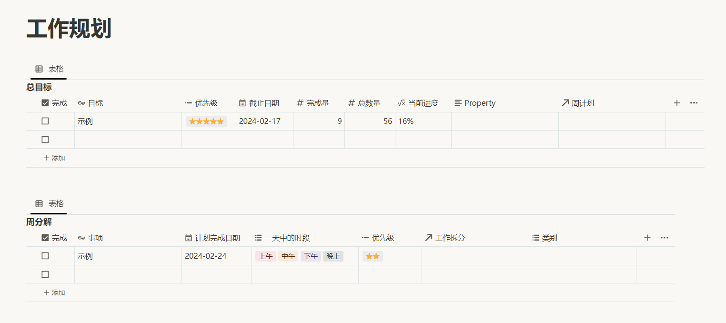Select the 中午 time tag
This screenshot has height=323, width=726.
288,256
